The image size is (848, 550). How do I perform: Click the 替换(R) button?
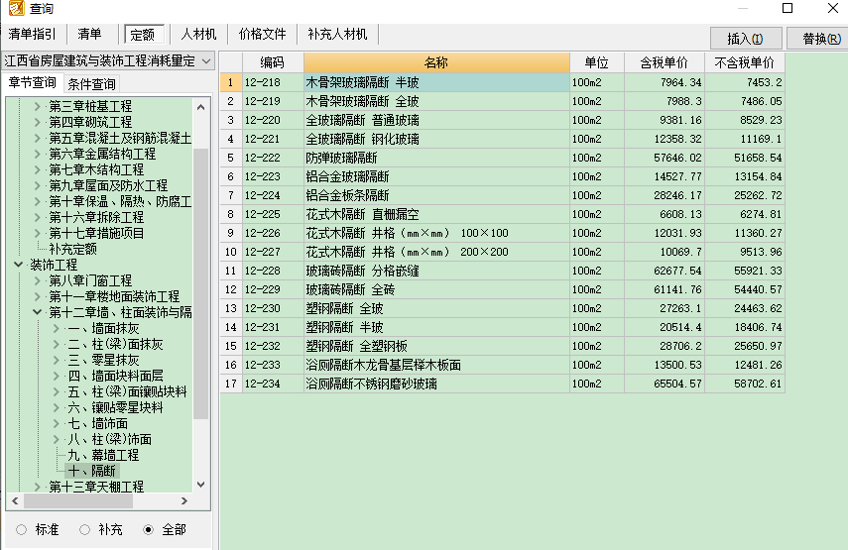[819, 39]
